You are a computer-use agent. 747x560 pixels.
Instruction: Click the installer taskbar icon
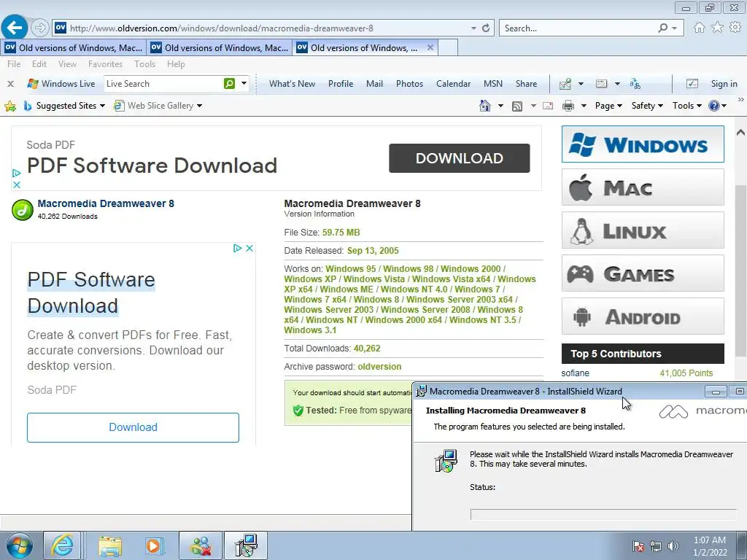(247, 545)
